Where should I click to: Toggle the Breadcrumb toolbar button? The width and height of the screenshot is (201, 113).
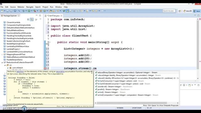[x=64, y=11]
